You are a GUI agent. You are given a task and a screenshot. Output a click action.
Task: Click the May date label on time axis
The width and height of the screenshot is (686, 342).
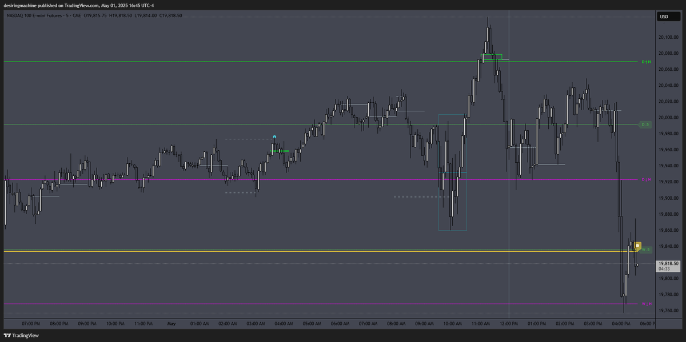pyautogui.click(x=170, y=324)
